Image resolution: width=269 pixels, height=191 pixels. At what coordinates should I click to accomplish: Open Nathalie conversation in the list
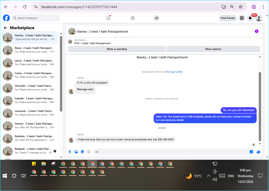pos(29,138)
